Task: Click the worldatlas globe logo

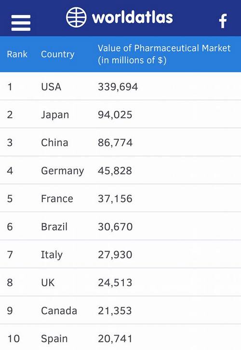Action: (76, 17)
